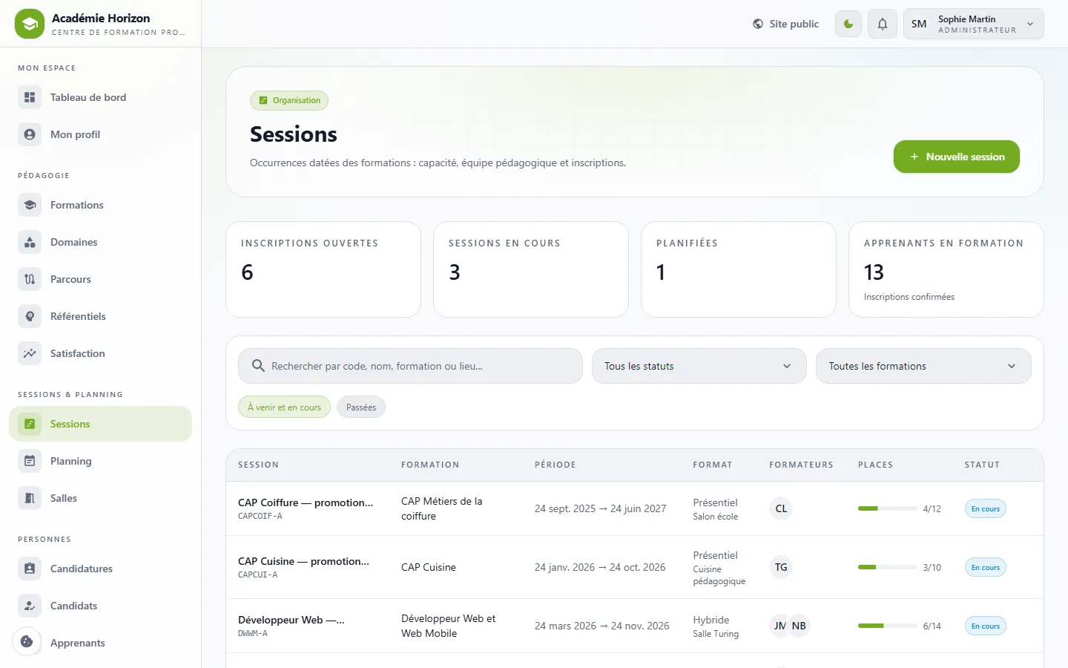Click the JM trainer avatar
The width and height of the screenshot is (1068, 668).
click(x=779, y=626)
